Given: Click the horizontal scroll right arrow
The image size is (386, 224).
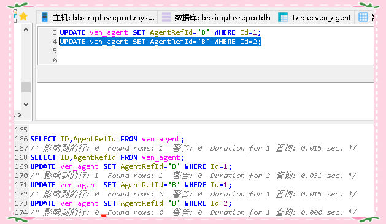Looking at the screenshot, I should pyautogui.click(x=20, y=114).
